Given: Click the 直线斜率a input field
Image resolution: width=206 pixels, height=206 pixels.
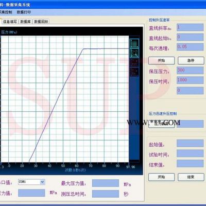Looking at the screenshot, I should point(190,27).
